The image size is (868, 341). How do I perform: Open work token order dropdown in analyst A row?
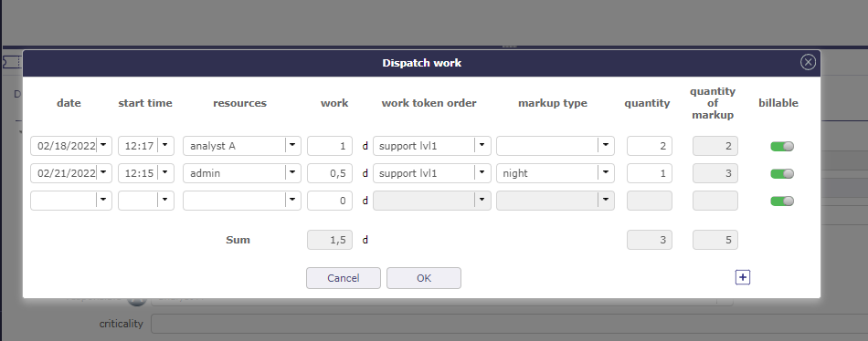click(x=482, y=146)
